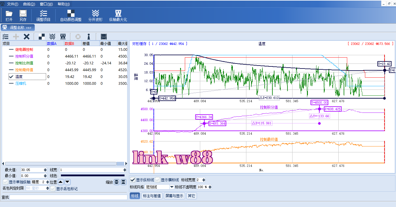Open the 文件(F) menu
This screenshot has height=207, width=396.
[x=12, y=4]
